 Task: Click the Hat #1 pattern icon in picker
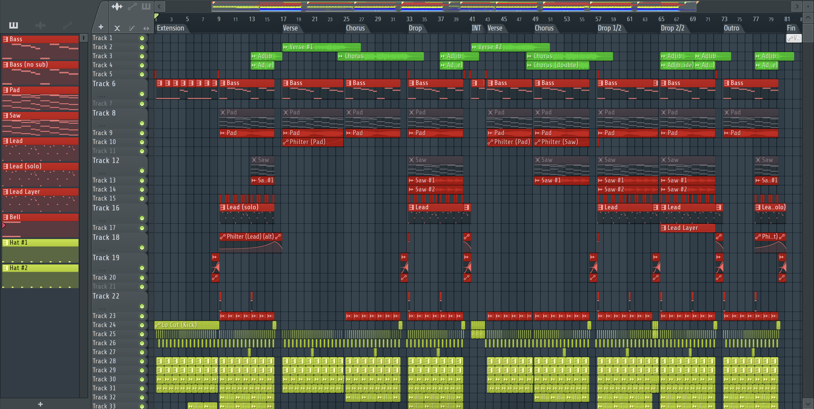pyautogui.click(x=5, y=243)
